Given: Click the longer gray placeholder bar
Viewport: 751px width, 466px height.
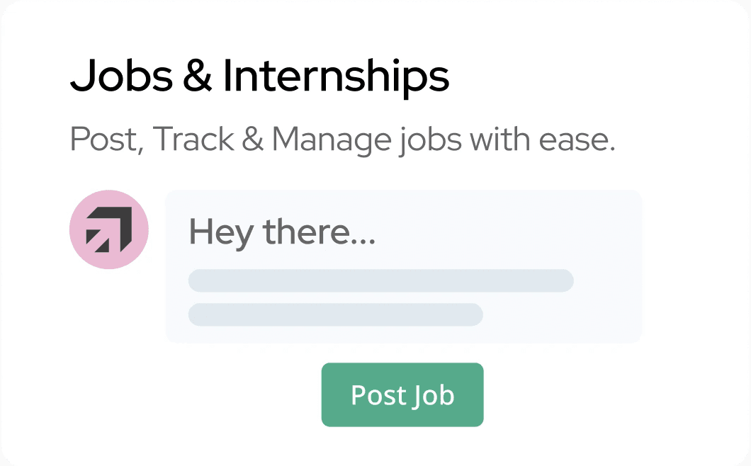Looking at the screenshot, I should point(380,280).
